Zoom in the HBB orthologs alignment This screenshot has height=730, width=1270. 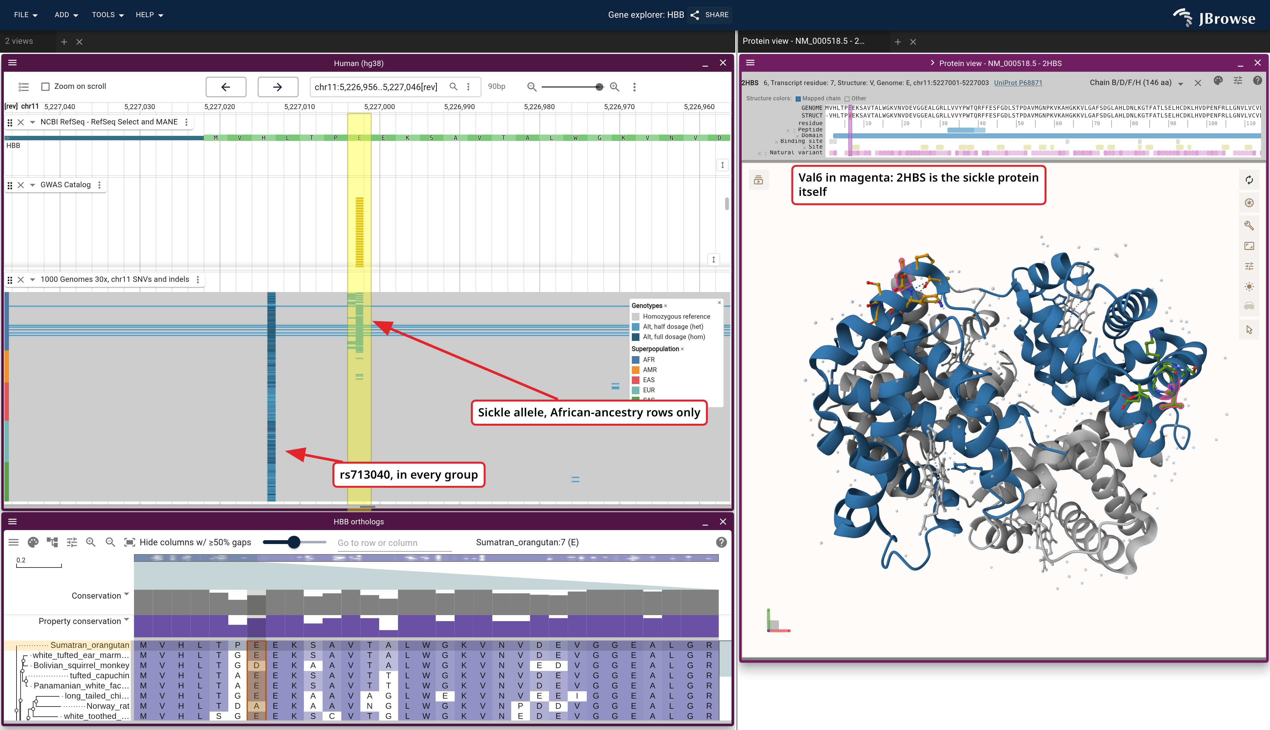pos(91,542)
